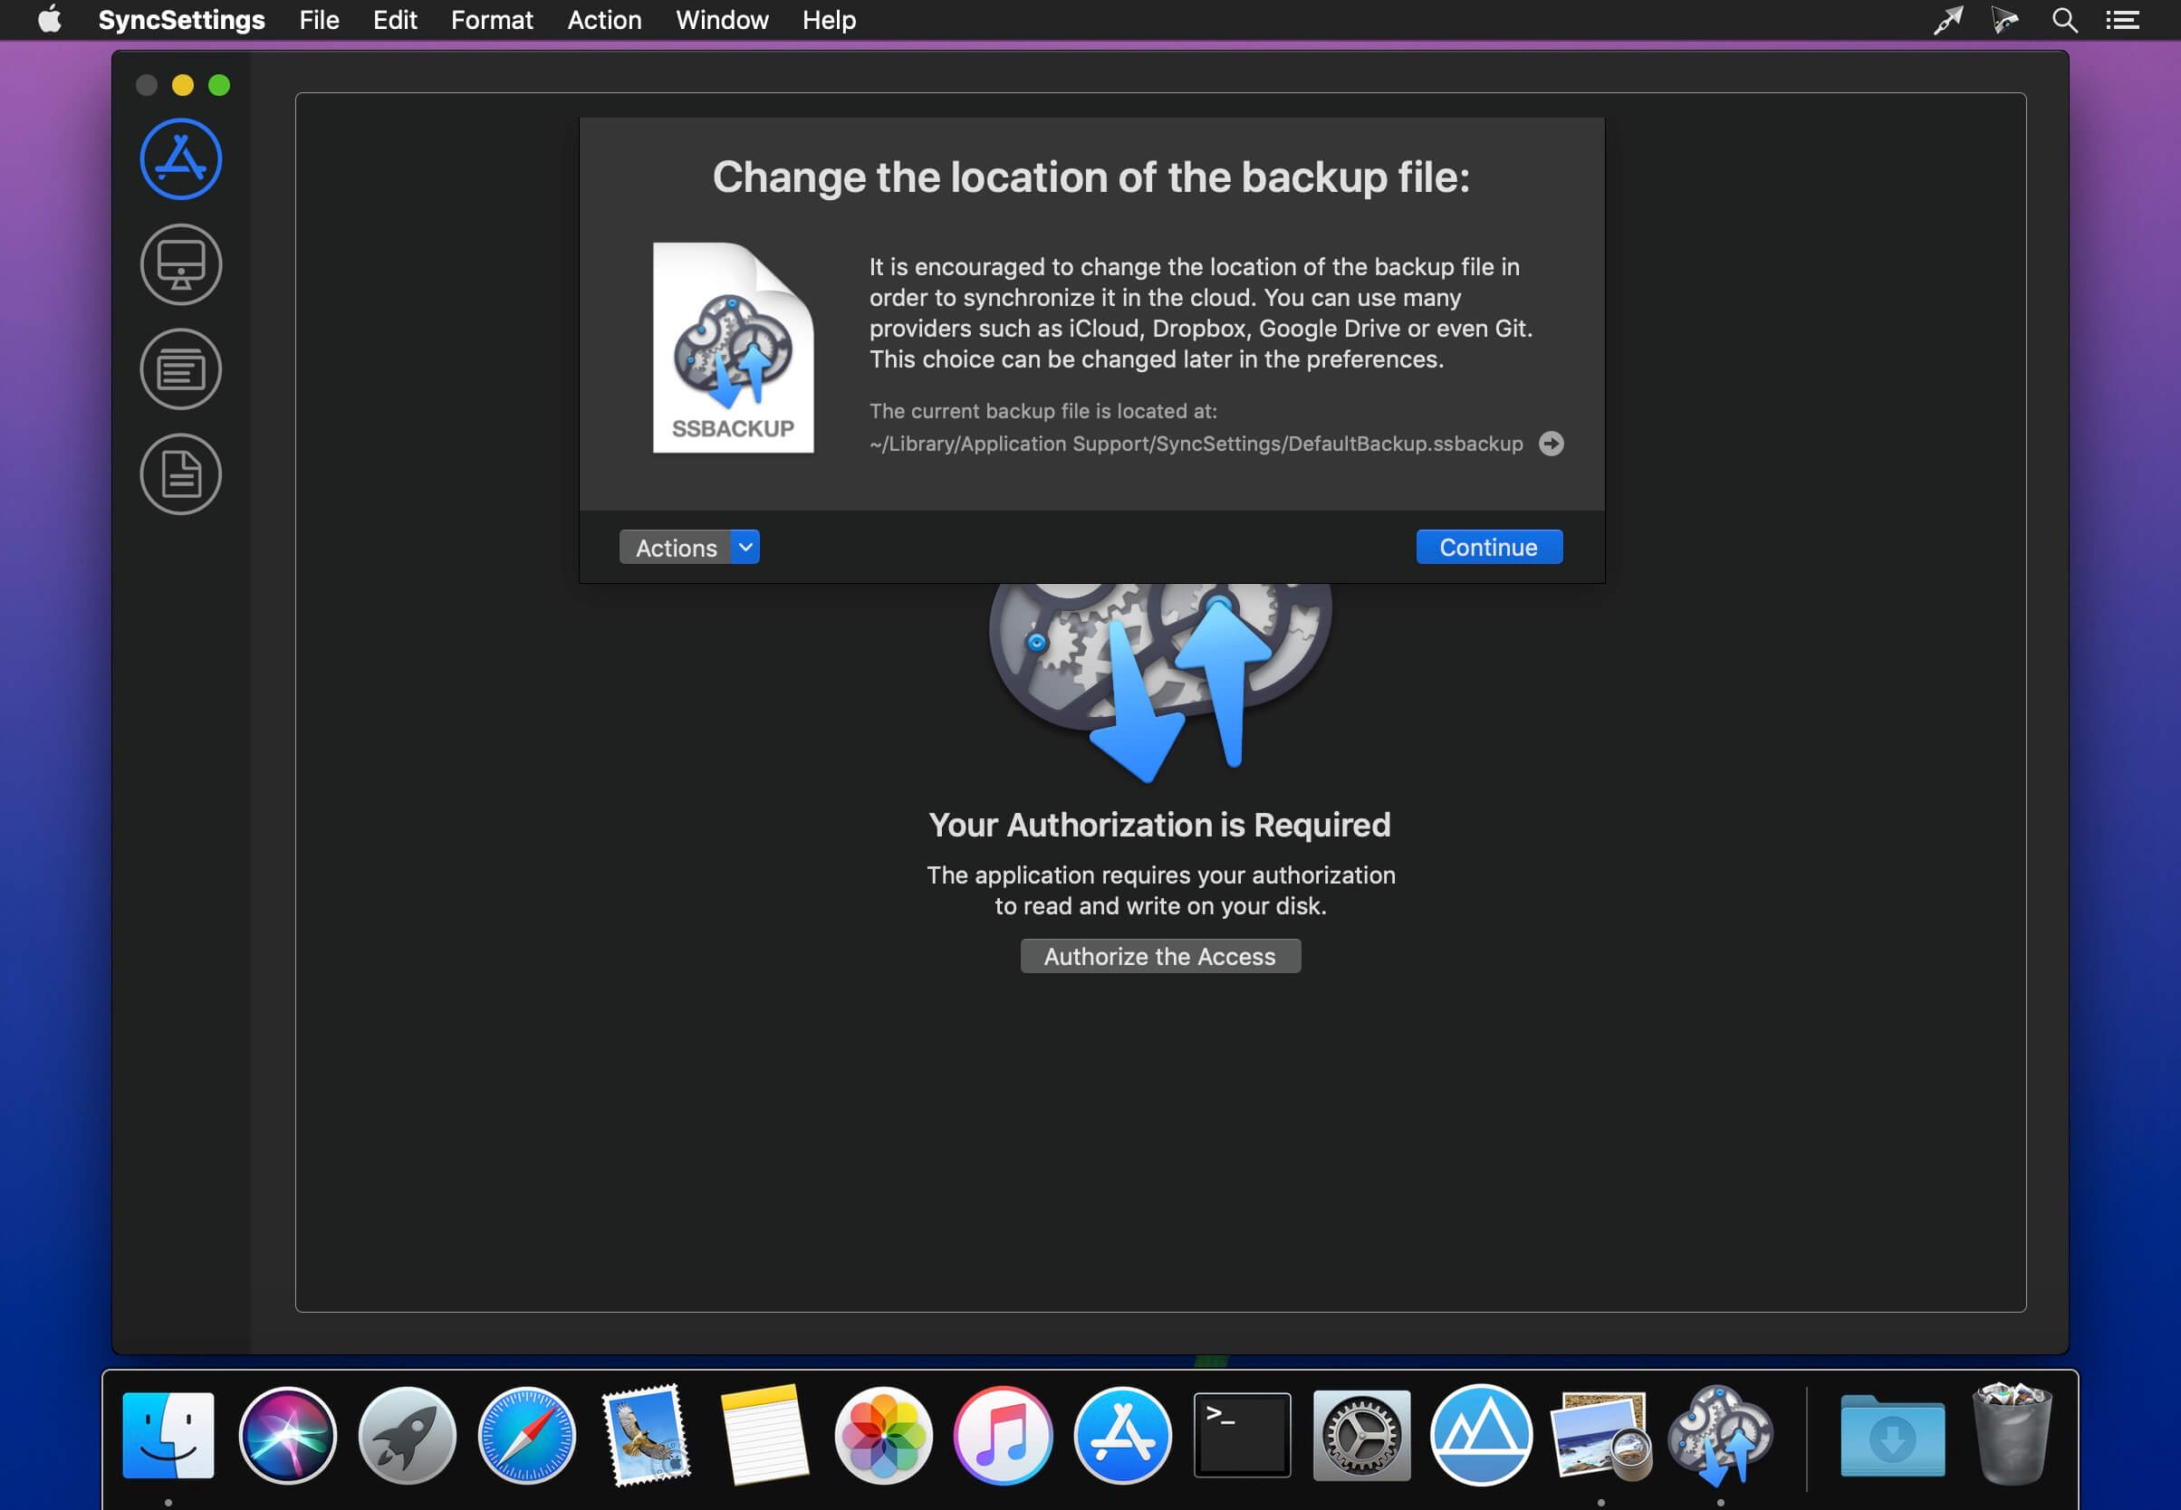Open Safari from the Dock

pos(526,1433)
